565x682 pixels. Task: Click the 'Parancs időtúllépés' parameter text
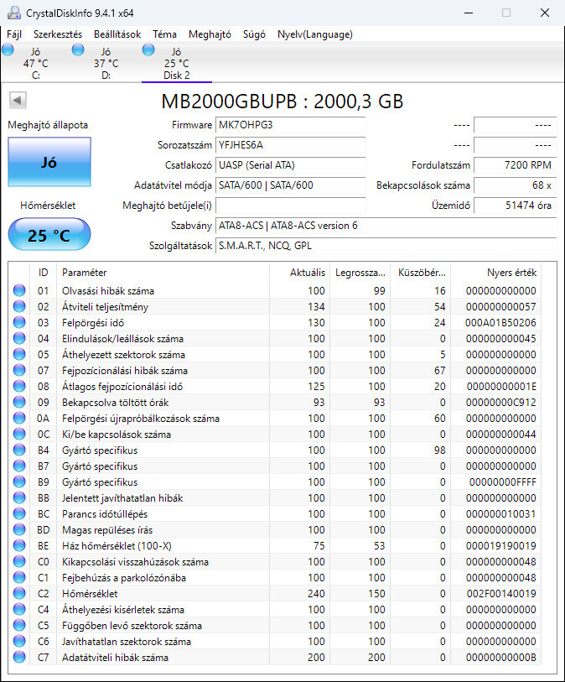tap(105, 514)
